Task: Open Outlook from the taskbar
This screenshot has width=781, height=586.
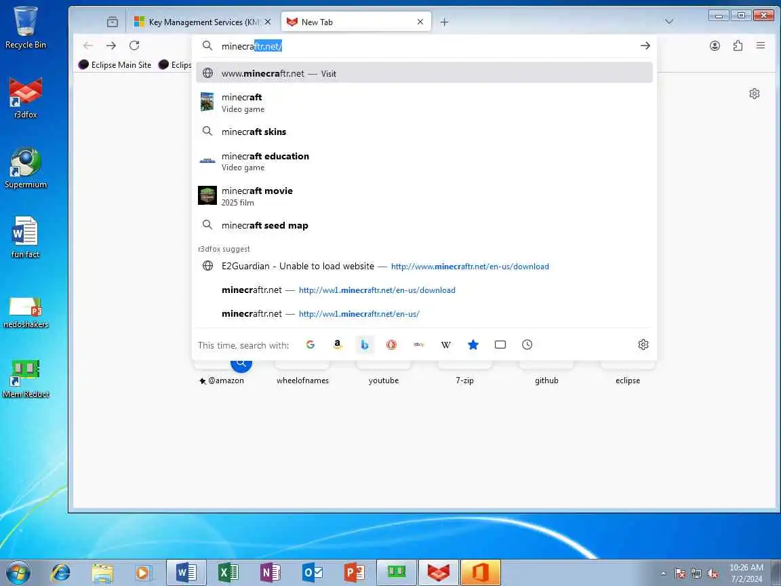Action: click(x=313, y=572)
